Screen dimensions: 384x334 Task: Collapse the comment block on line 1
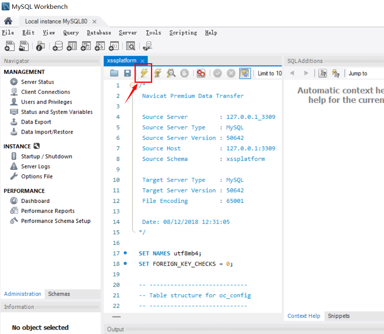(132, 85)
